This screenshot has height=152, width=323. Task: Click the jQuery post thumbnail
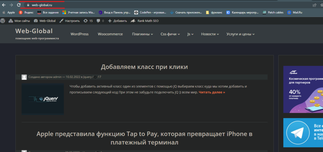[43, 99]
